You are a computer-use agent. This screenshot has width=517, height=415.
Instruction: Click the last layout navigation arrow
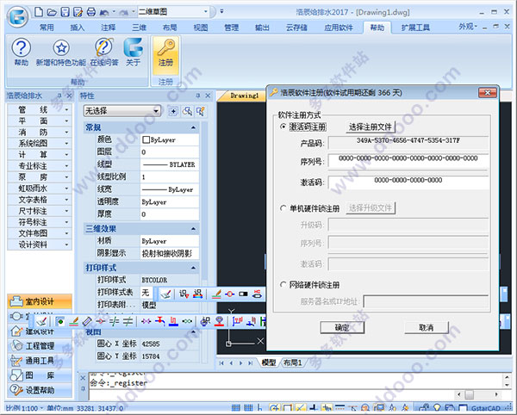tap(250, 363)
